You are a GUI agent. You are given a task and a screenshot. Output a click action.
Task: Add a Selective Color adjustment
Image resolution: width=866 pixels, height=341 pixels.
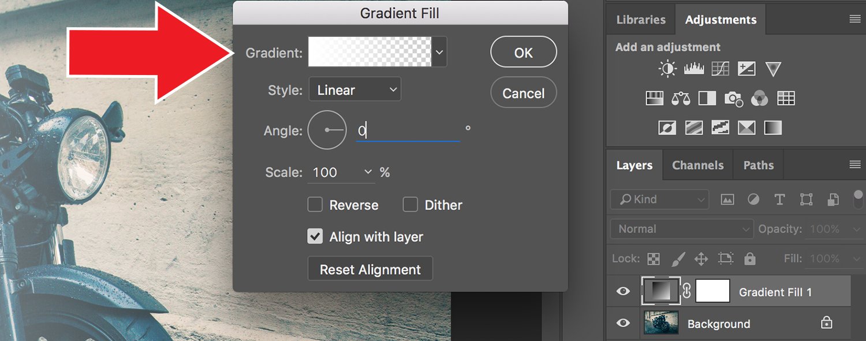746,127
